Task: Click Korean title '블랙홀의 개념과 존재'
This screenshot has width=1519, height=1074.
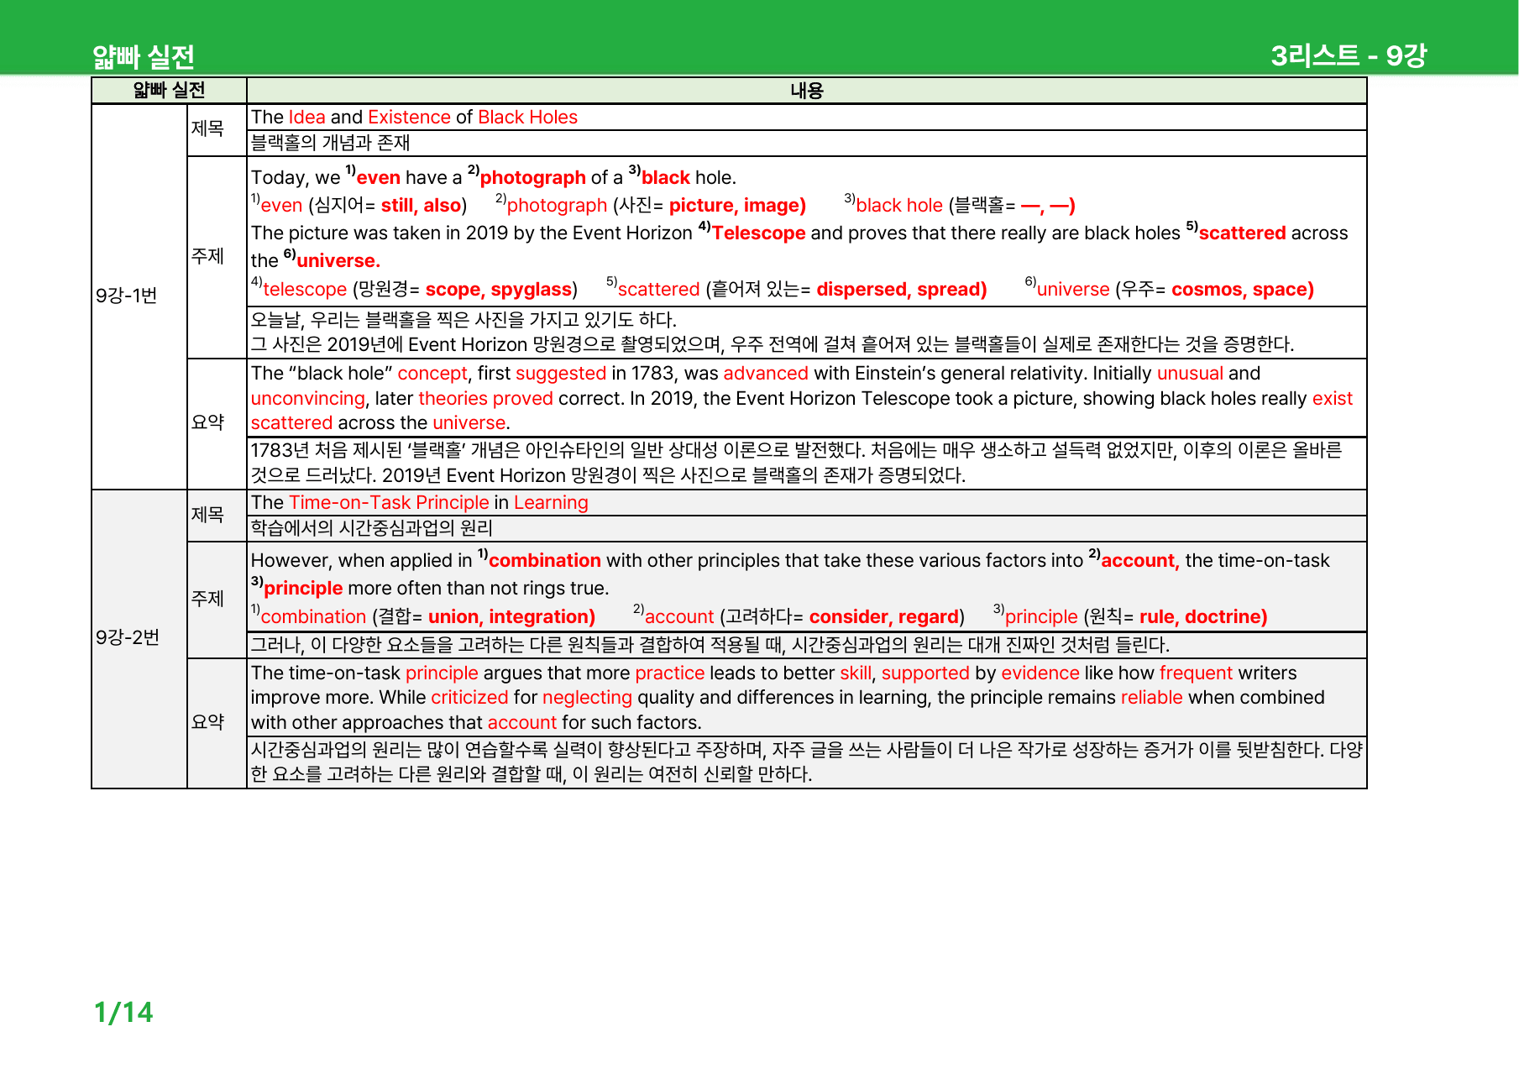Action: [x=330, y=143]
